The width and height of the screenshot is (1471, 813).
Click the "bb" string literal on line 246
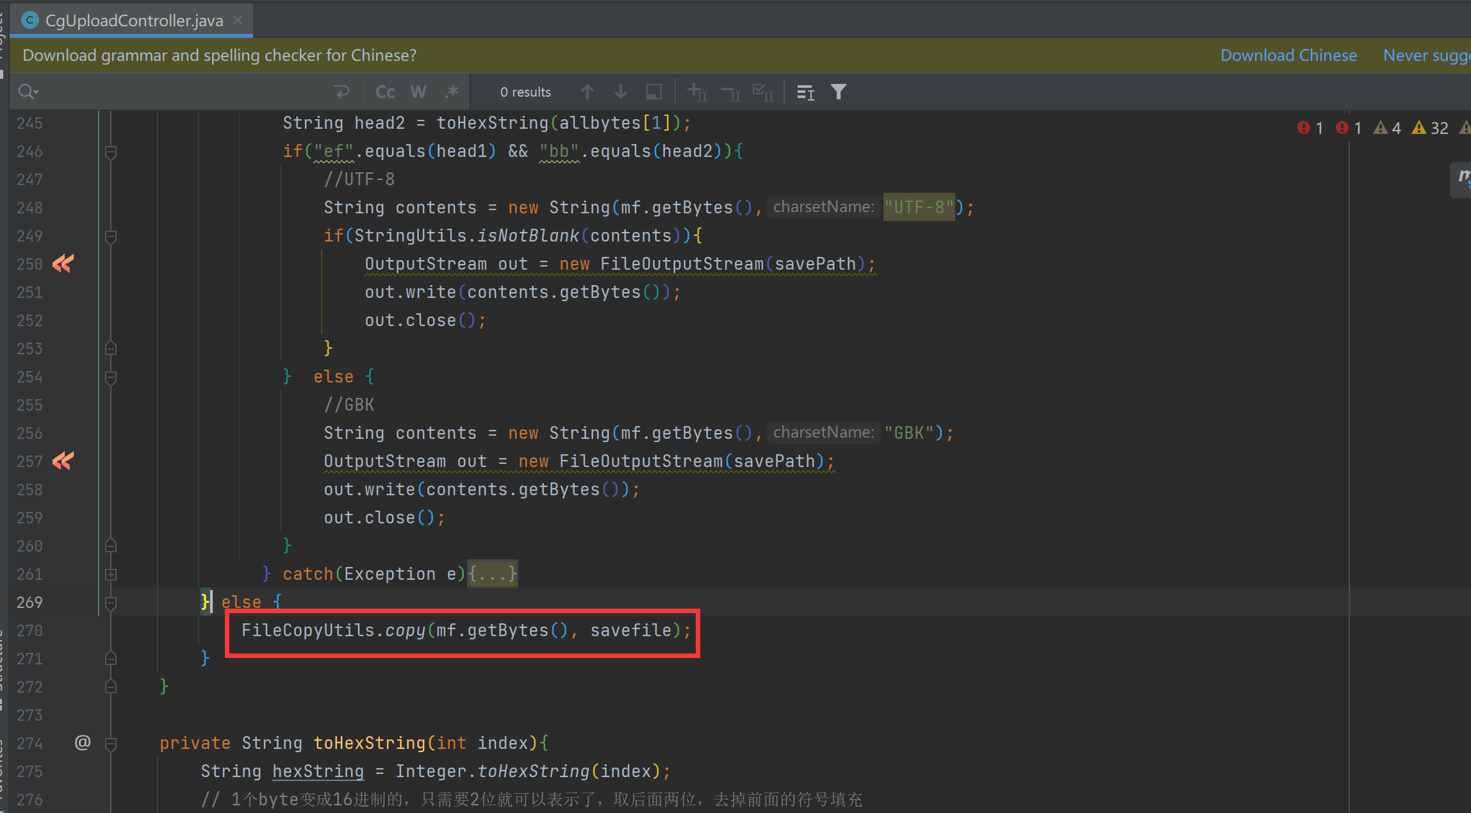coord(559,151)
